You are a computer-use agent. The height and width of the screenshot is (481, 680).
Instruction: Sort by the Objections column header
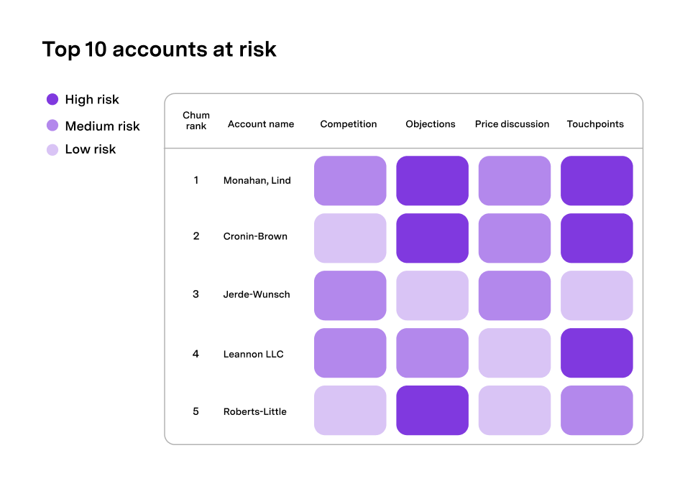click(x=431, y=124)
